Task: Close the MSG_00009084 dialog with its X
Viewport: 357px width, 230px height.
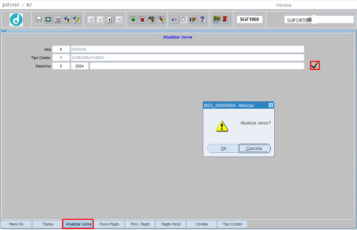Action: click(x=270, y=105)
